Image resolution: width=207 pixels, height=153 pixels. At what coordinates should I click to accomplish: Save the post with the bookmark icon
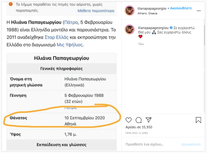[x=198, y=120]
